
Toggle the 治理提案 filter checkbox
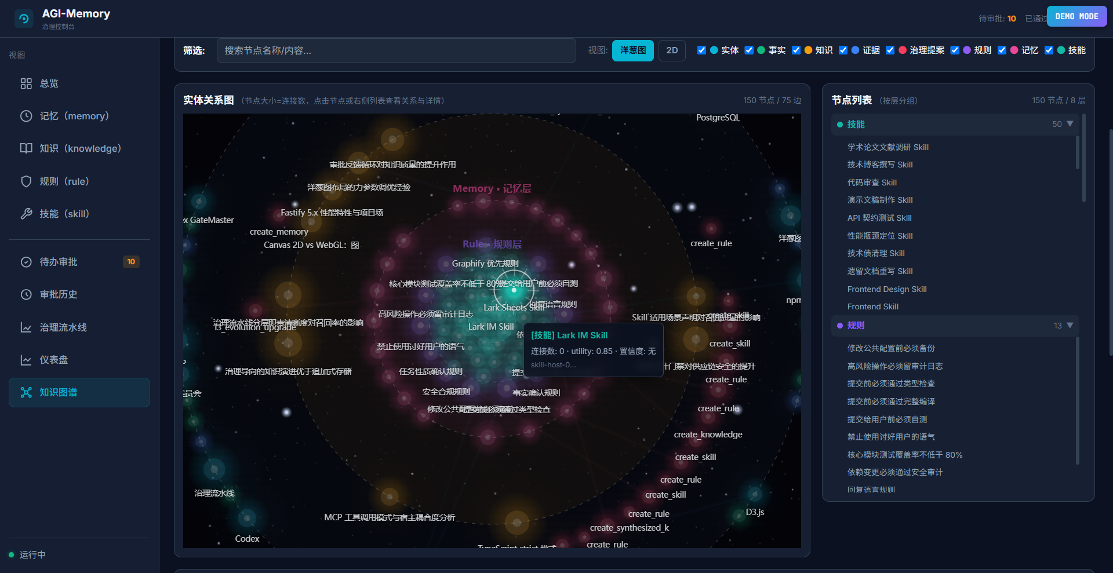pyautogui.click(x=890, y=50)
